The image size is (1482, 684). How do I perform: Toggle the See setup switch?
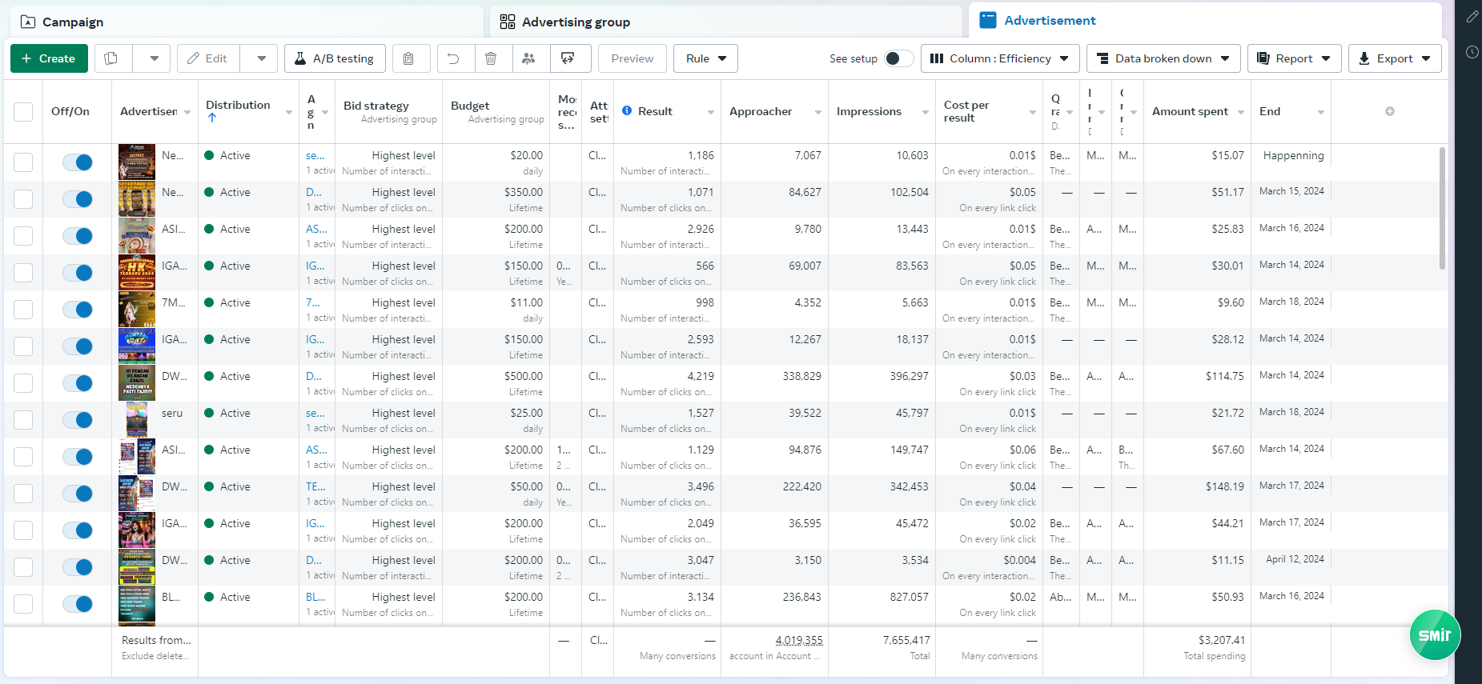(x=899, y=58)
